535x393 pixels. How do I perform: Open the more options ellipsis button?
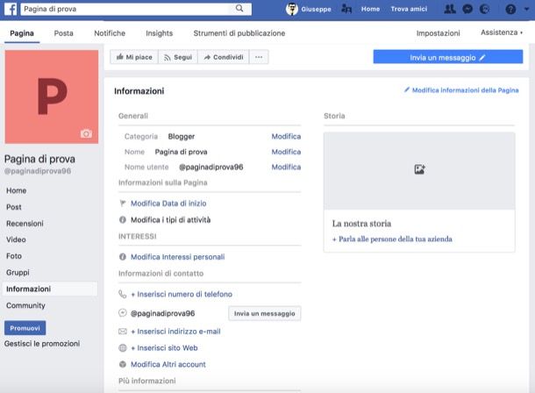click(x=259, y=57)
